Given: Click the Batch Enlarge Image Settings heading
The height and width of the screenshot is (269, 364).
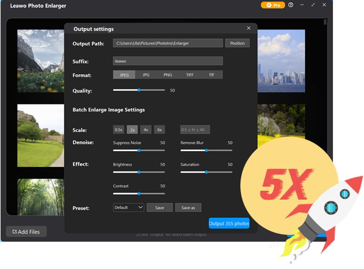Looking at the screenshot, I should (x=109, y=110).
